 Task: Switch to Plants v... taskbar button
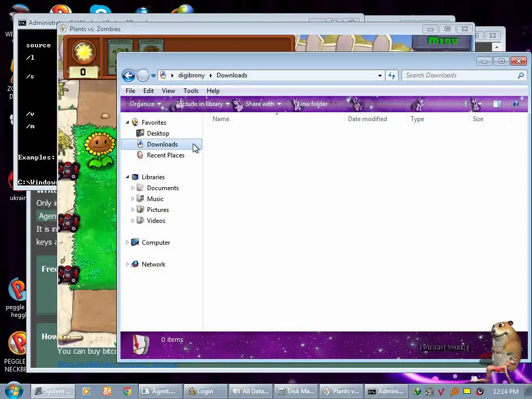point(341,391)
